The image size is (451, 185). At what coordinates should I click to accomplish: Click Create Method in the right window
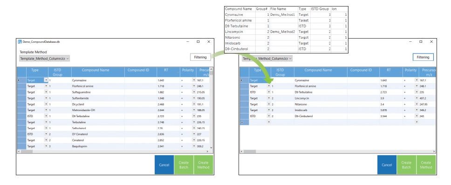[x=426, y=165]
